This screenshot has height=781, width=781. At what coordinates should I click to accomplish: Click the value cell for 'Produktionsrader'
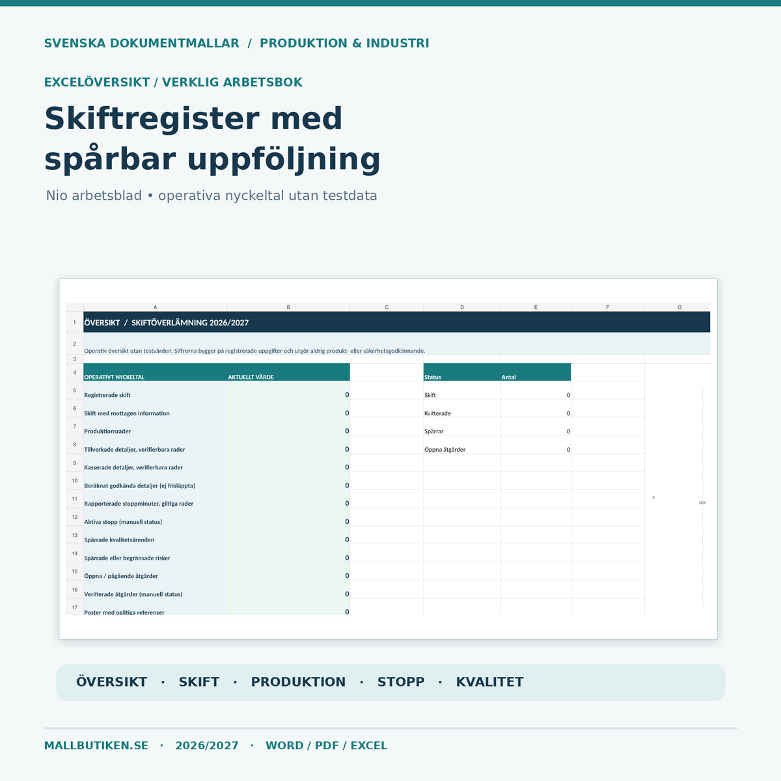coord(288,427)
